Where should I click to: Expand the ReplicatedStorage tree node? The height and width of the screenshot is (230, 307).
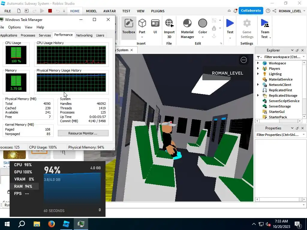(x=258, y=95)
